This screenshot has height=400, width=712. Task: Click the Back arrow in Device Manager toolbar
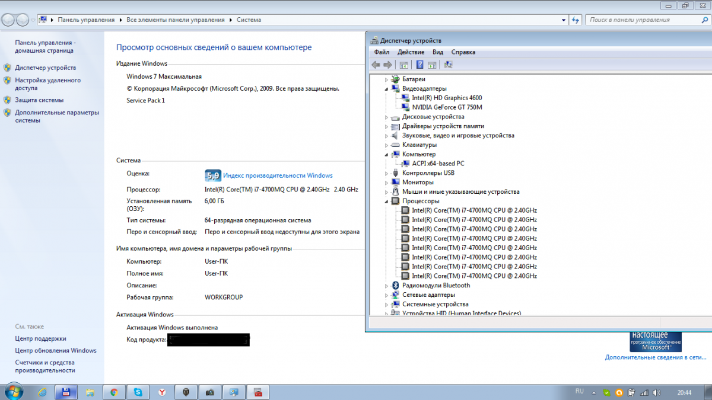pos(376,65)
